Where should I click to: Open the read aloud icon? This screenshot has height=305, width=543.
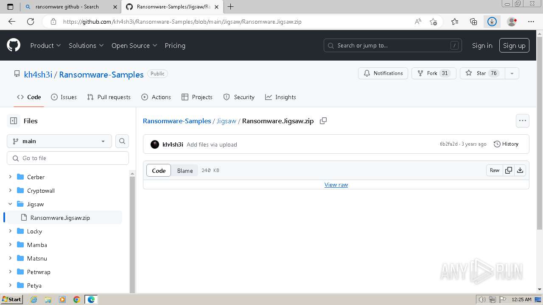[418, 22]
